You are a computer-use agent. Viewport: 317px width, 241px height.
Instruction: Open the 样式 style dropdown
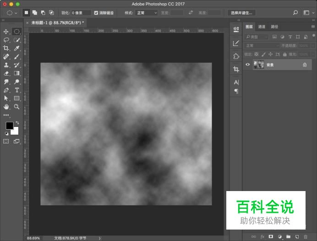tap(146, 13)
